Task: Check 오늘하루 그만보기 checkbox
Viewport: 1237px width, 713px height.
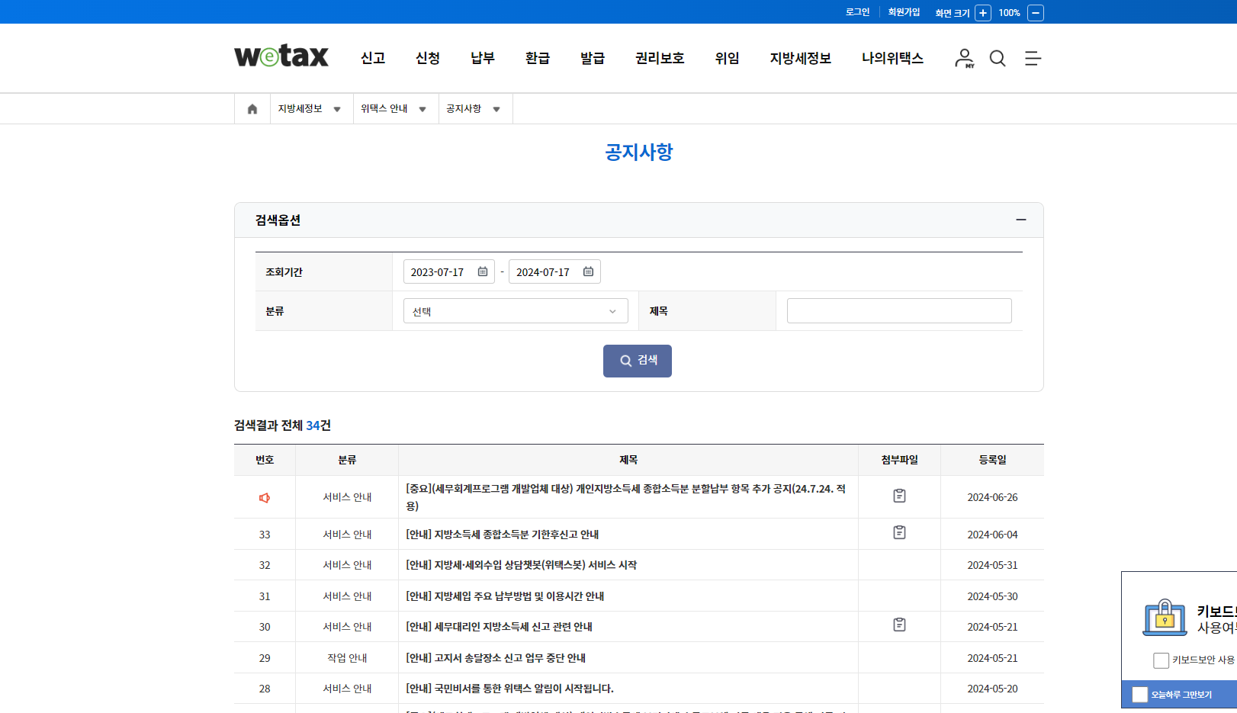Action: [x=1140, y=695]
